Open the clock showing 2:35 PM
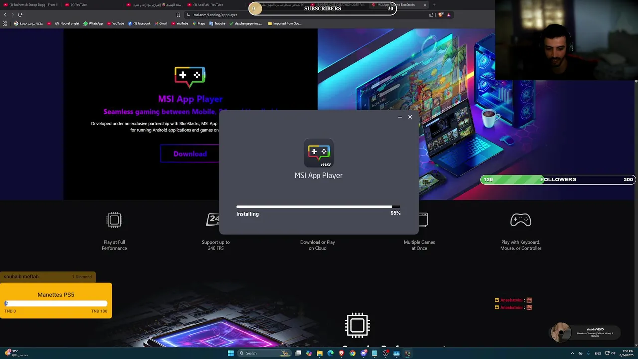This screenshot has height=359, width=638. pos(627,353)
